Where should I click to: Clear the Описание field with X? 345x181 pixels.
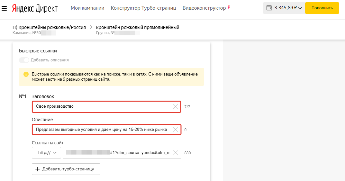point(176,130)
